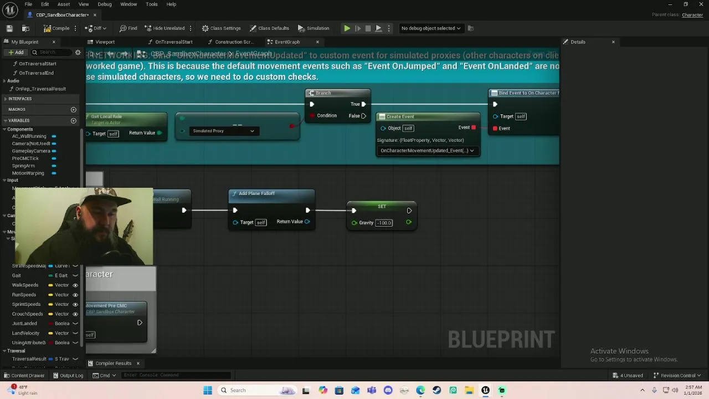
Task: Expand the INTERFACES section
Action: coord(5,99)
